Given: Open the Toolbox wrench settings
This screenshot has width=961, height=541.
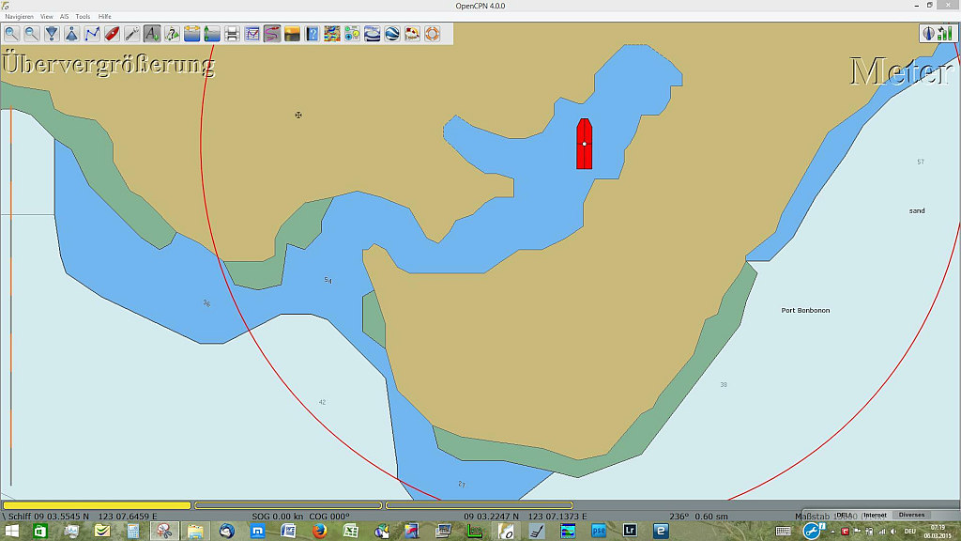Looking at the screenshot, I should pyautogui.click(x=131, y=34).
